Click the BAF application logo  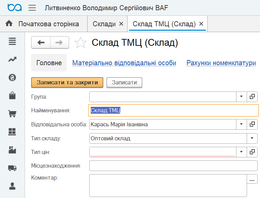coord(15,8)
